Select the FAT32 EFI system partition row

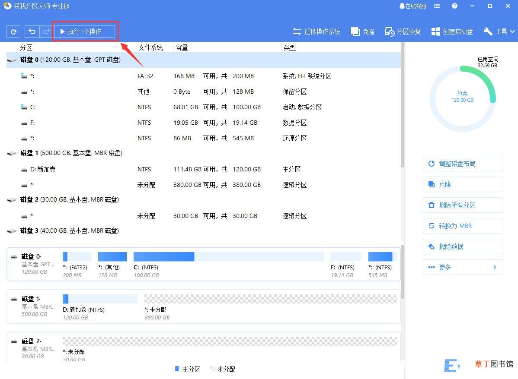(204, 76)
